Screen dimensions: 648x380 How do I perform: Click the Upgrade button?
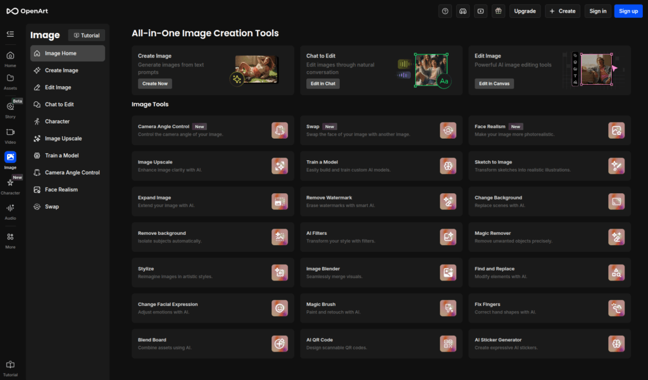tap(525, 11)
